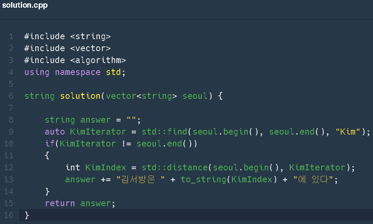Click 'std::find' call
This screenshot has width=373, height=224.
(x=164, y=132)
